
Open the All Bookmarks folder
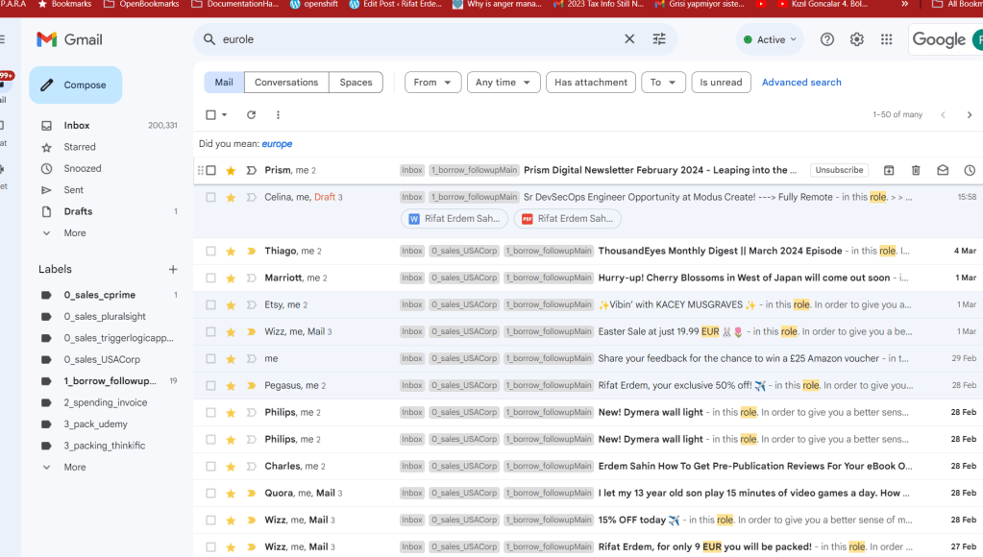click(956, 4)
